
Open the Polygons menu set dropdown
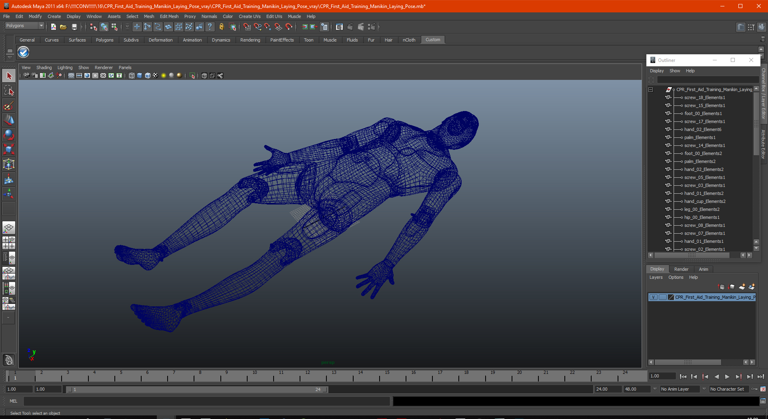[24, 26]
